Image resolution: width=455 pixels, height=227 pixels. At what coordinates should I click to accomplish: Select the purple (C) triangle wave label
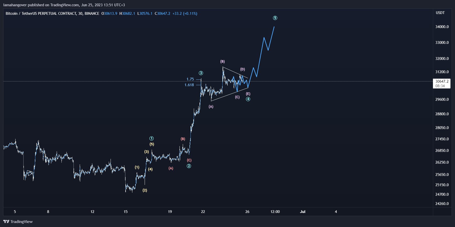pyautogui.click(x=237, y=97)
